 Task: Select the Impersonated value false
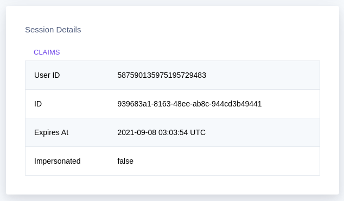point(125,161)
